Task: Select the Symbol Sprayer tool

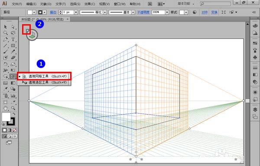Action: 5,96
